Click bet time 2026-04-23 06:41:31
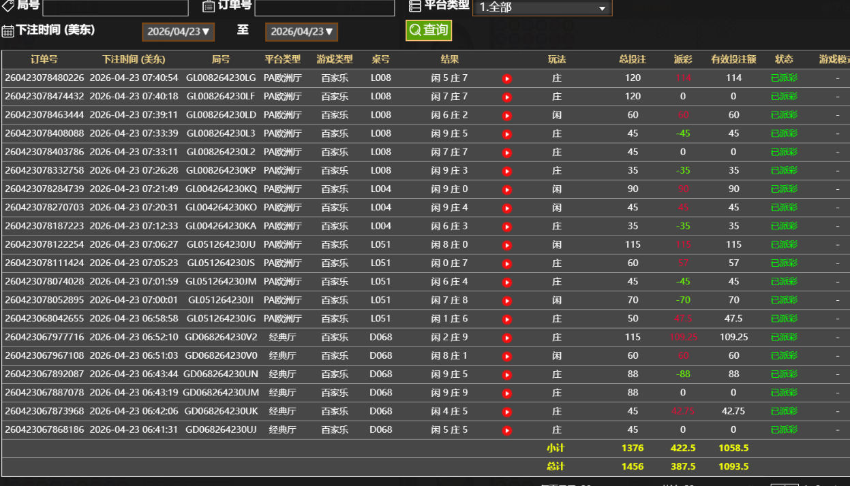Image resolution: width=850 pixels, height=486 pixels. tap(134, 430)
